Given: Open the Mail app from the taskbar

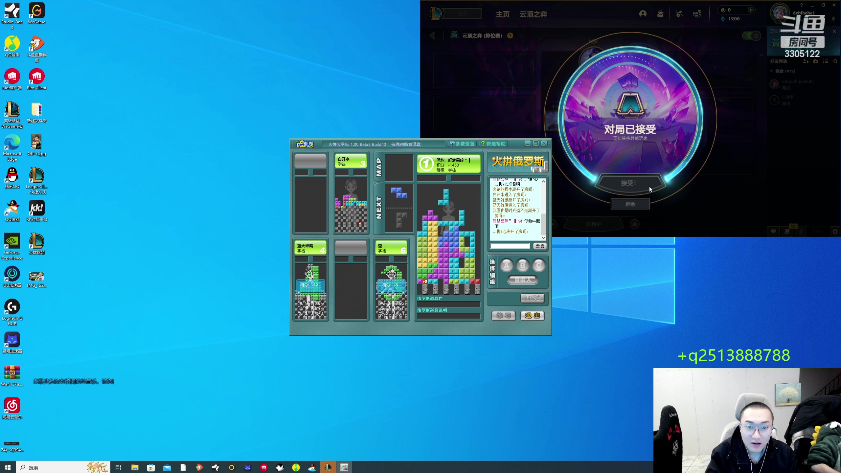Looking at the screenshot, I should [x=167, y=467].
